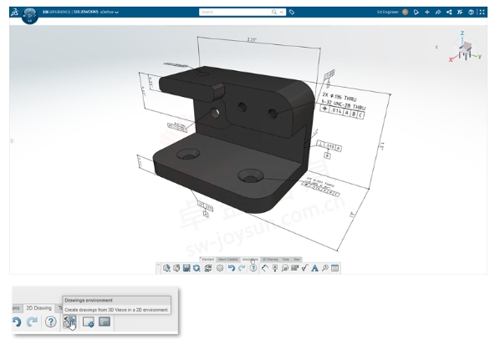Click the settings gear in bottom toolbar
Viewport: 495px width, 340px height.
(220, 268)
